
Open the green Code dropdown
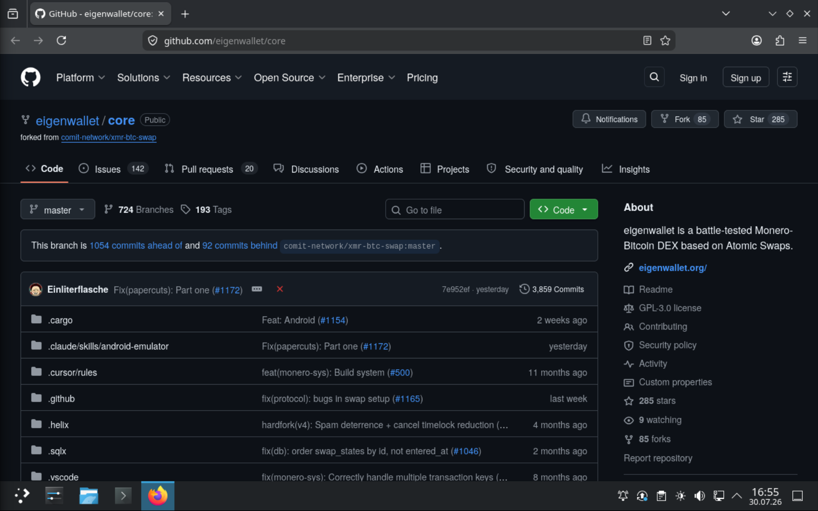(x=564, y=209)
